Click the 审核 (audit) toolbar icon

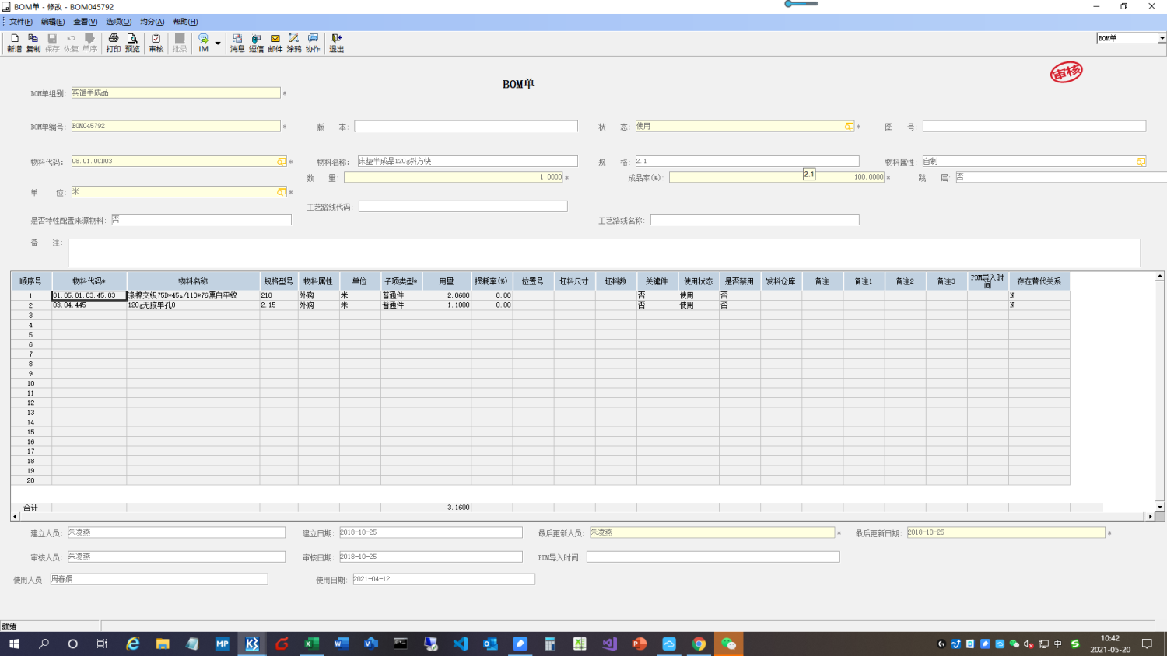156,43
